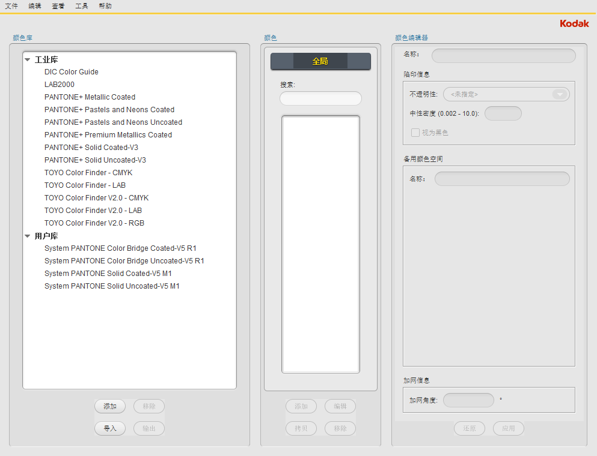Select PANTONE+ Solid Coated-V3 library

(x=91, y=147)
